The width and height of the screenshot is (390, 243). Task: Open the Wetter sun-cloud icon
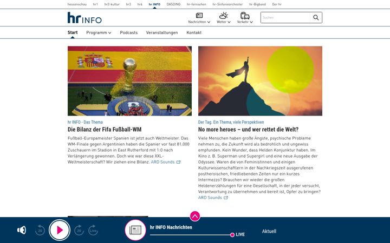coord(223,16)
